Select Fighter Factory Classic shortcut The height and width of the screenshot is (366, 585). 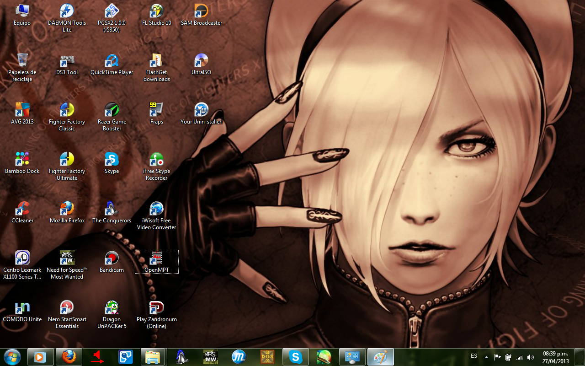coord(67,117)
